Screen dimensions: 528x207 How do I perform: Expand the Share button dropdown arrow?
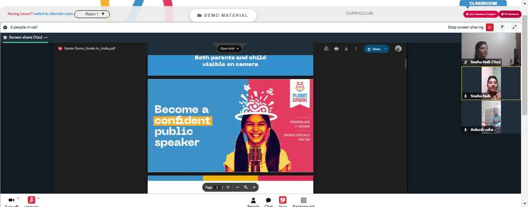(386, 49)
